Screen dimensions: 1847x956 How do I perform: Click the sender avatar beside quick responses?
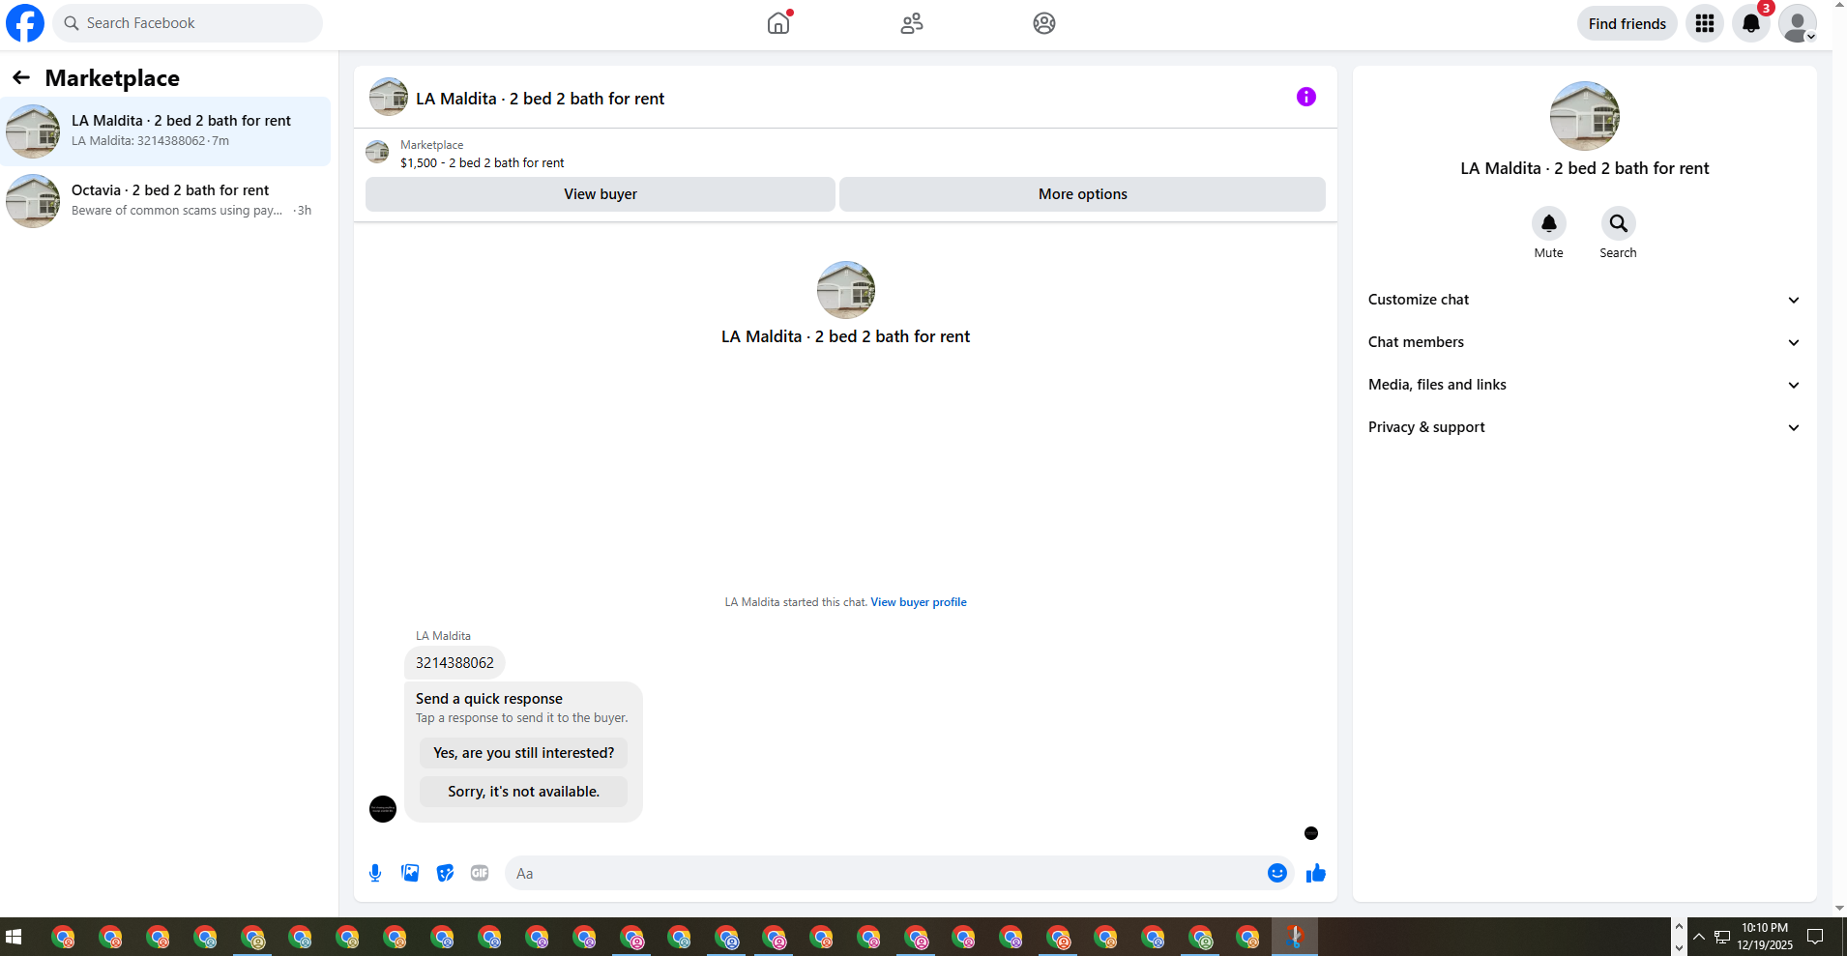pyautogui.click(x=383, y=809)
